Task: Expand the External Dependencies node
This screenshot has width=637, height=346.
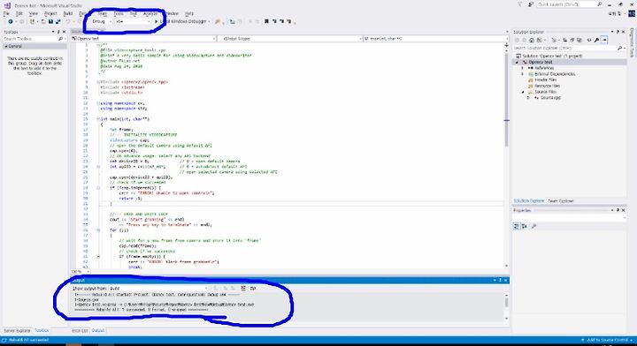Action: (523, 74)
